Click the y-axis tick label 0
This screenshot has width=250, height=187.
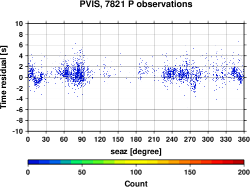tap(21, 77)
